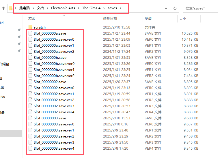
Task: Click the refresh button beside address bar
Action: point(175,8)
